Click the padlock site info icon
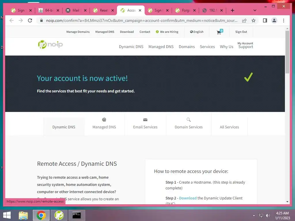The width and height of the screenshot is (295, 221). (41, 20)
